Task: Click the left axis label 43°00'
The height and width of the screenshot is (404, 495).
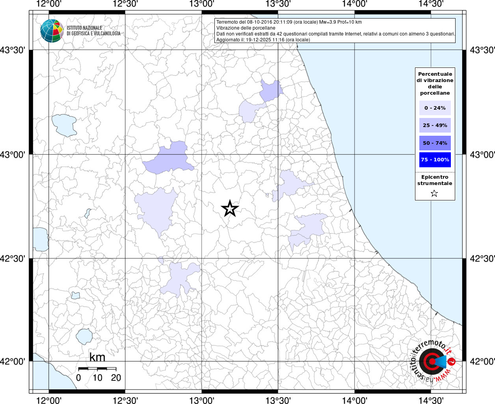Action: (13, 155)
